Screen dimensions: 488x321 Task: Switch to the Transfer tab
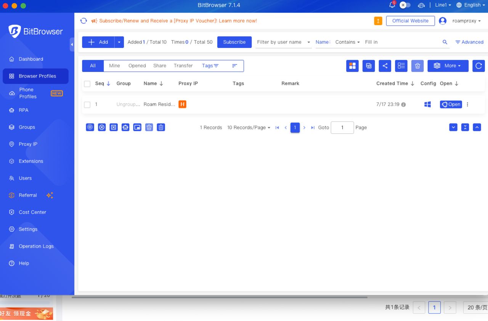[x=183, y=66]
